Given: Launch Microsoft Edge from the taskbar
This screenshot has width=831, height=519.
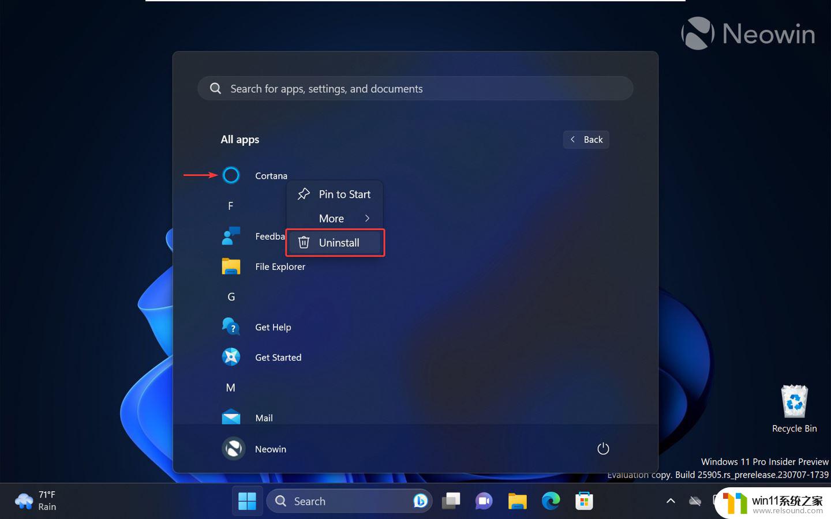Looking at the screenshot, I should pyautogui.click(x=551, y=501).
